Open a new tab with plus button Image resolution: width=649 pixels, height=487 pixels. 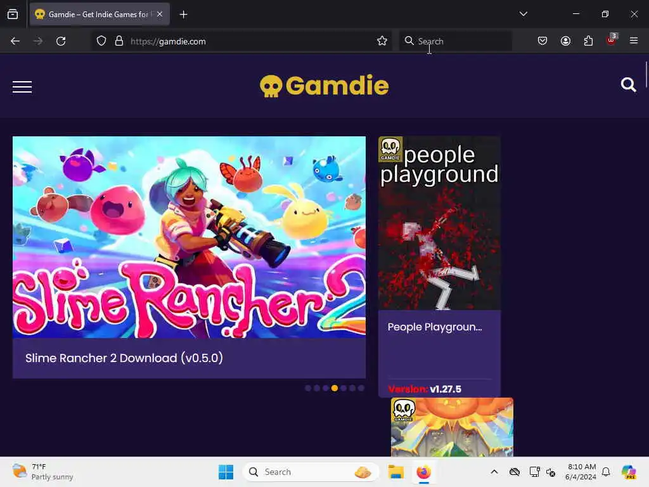pos(183,15)
